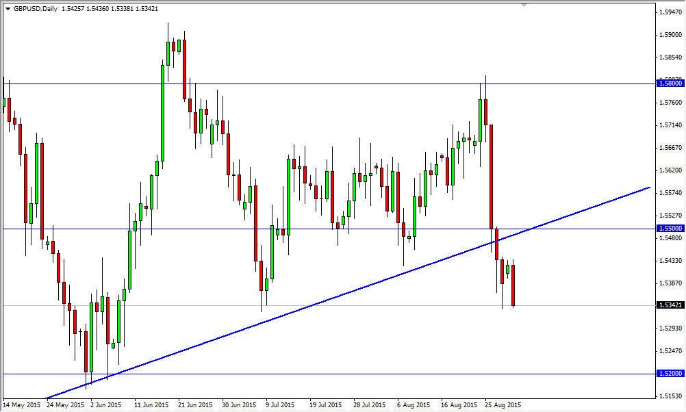Select the 1.58000 horizontal resistance line
Viewport: 686px width, 412px height.
tap(342, 83)
